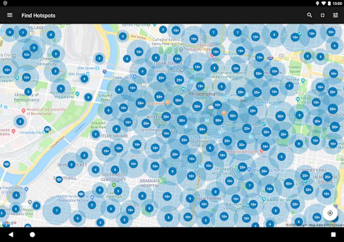
Task: Open the 3 cluster above Hospital of the University
Action: click(x=20, y=122)
